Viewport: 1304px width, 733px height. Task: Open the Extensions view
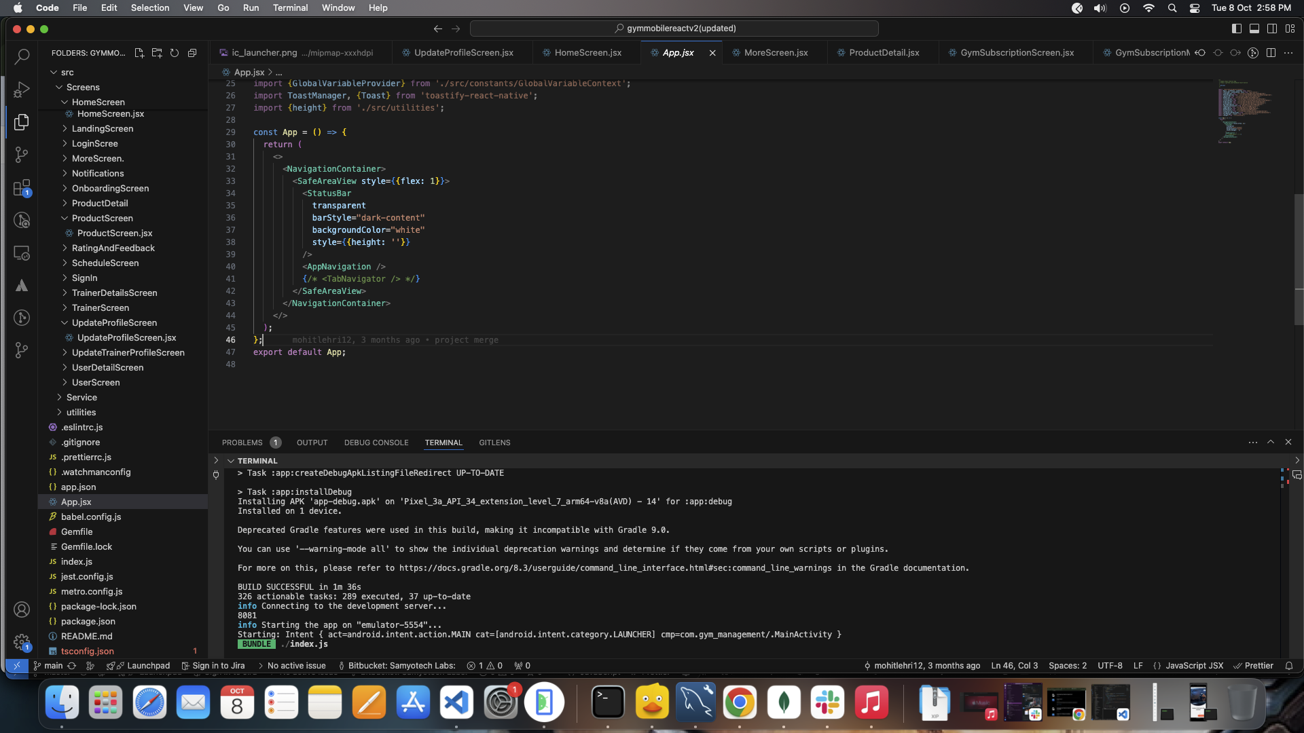[22, 187]
